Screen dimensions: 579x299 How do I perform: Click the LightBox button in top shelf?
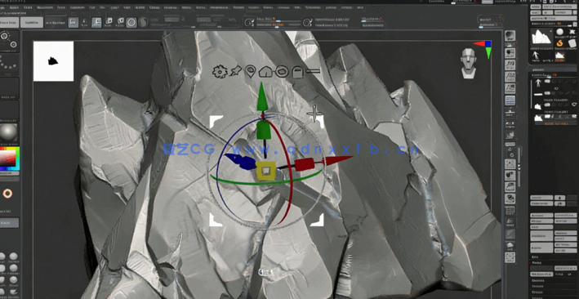(x=32, y=23)
